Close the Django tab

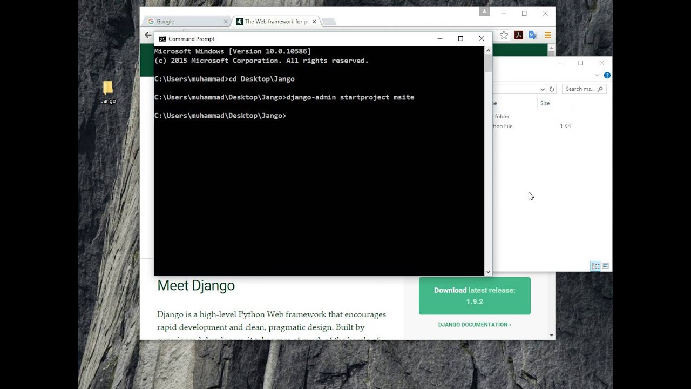pyautogui.click(x=314, y=22)
